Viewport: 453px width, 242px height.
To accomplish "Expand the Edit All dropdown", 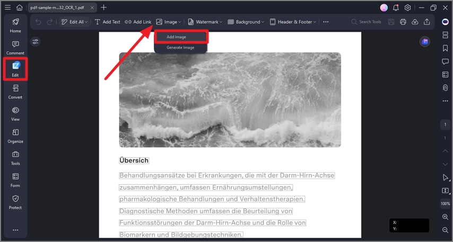I will click(x=74, y=22).
